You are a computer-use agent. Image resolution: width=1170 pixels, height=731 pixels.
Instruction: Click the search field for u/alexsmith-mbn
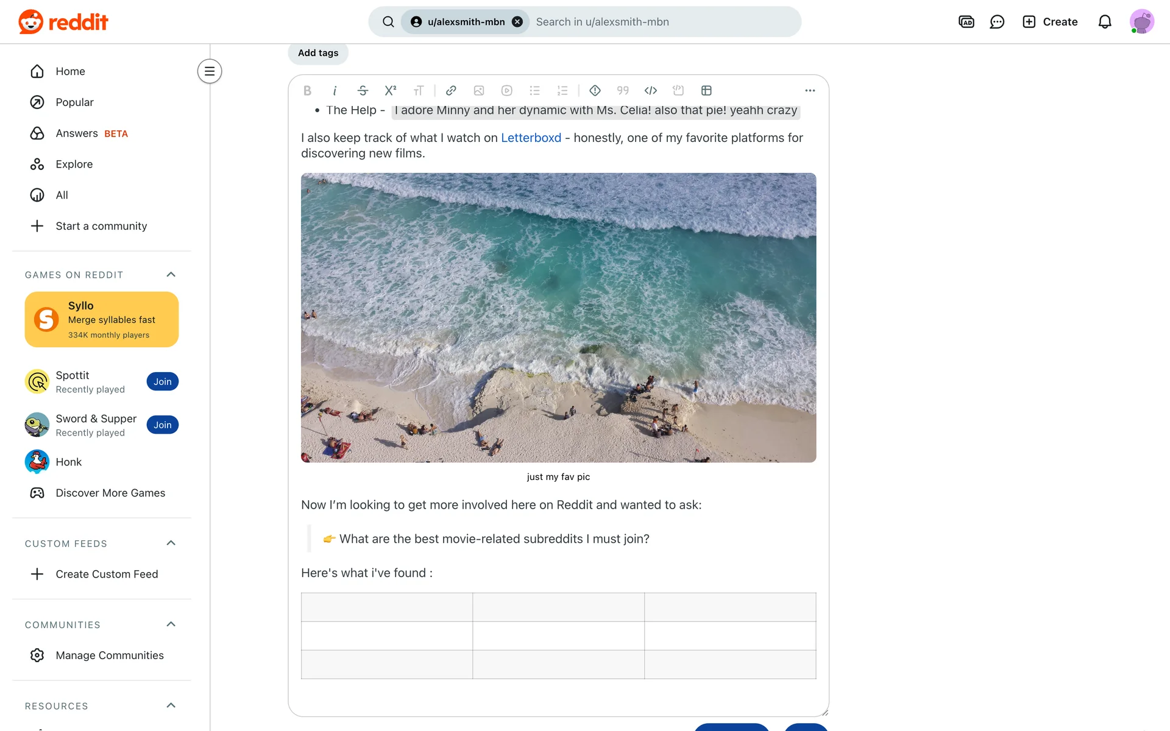[x=663, y=22]
